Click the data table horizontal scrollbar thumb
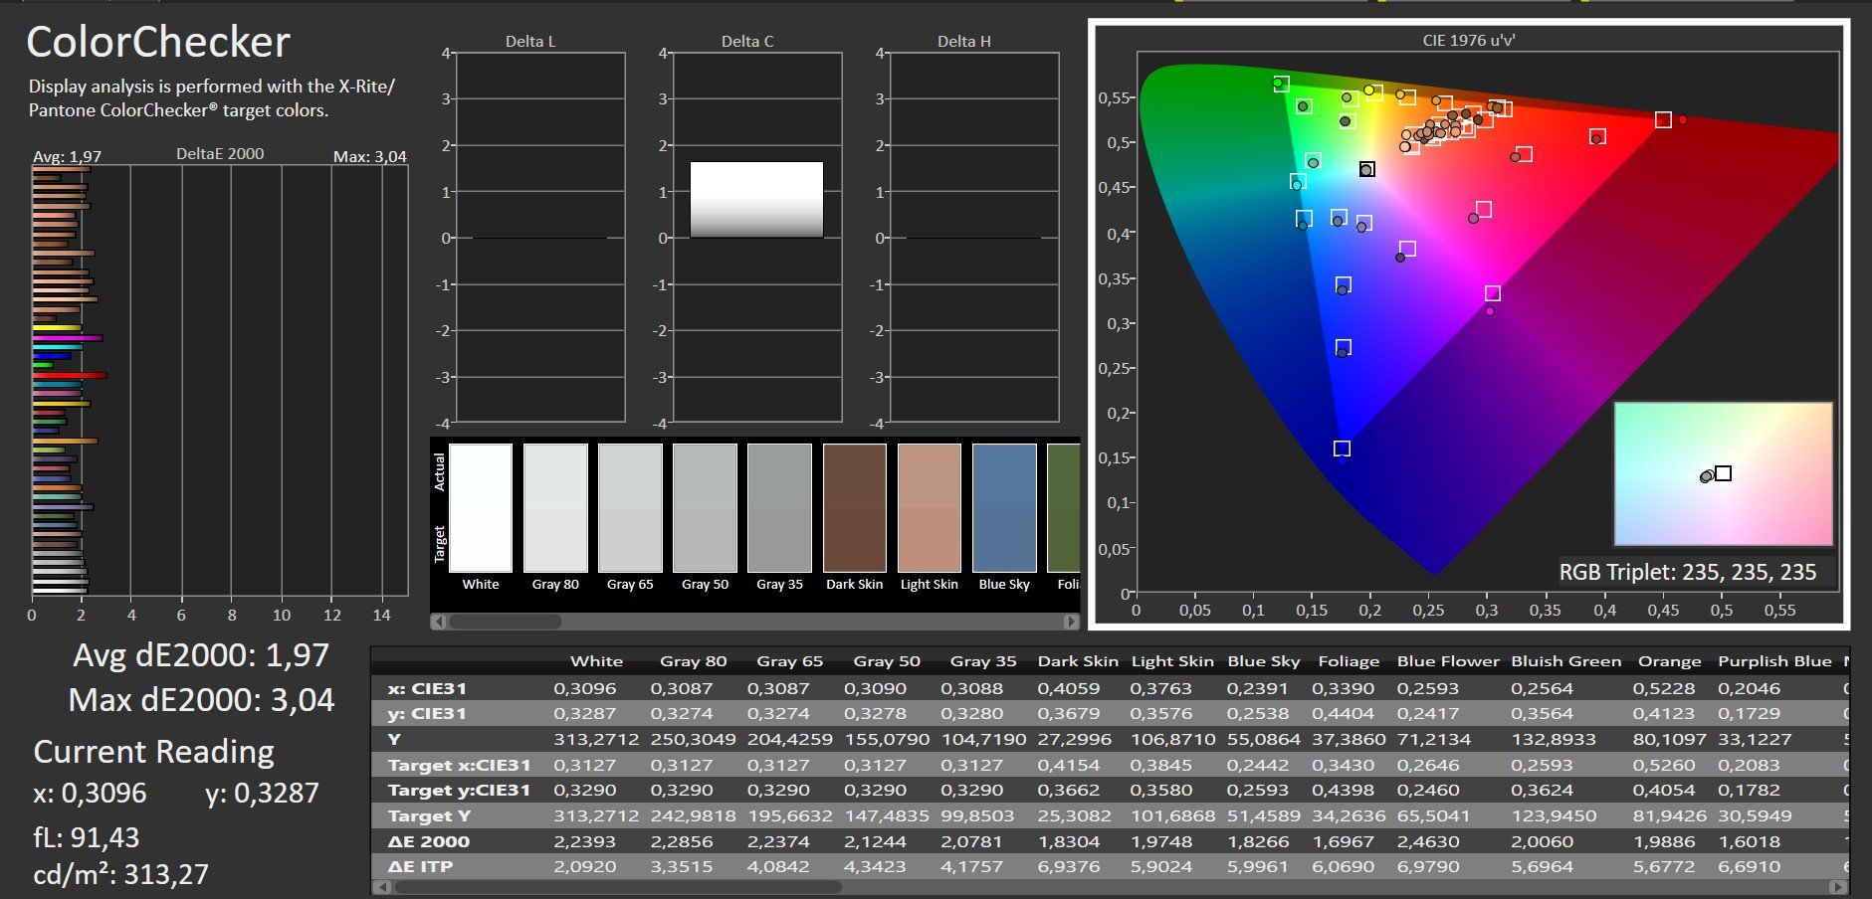This screenshot has height=899, width=1872. pos(617,886)
